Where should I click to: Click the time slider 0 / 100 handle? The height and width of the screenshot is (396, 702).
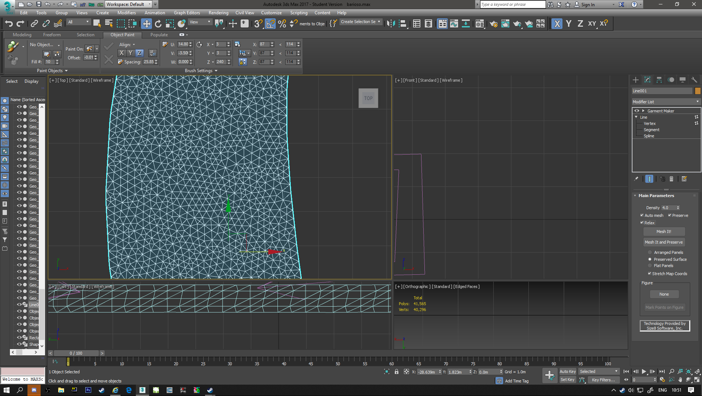(76, 353)
